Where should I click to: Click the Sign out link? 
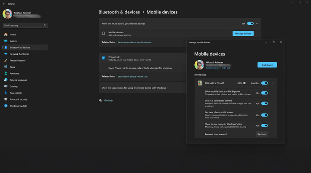point(226,68)
